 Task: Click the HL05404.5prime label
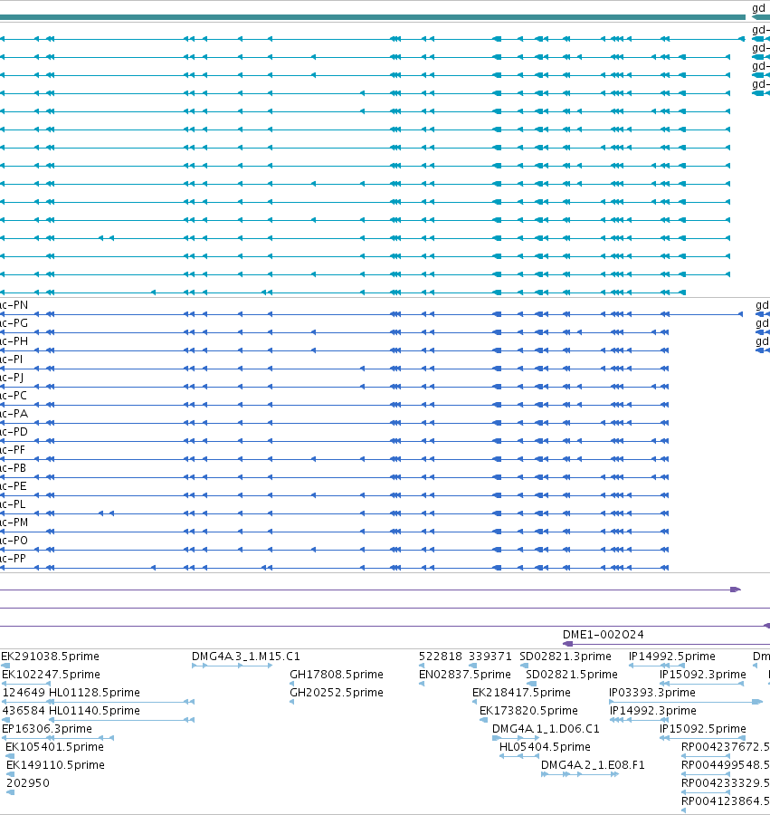pos(545,747)
